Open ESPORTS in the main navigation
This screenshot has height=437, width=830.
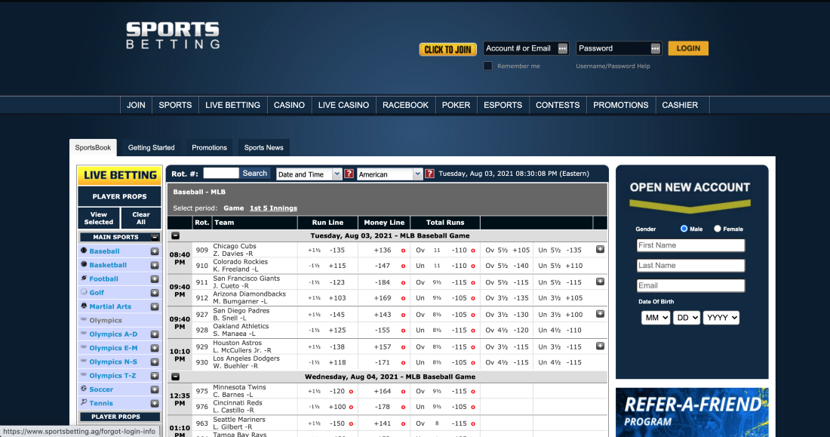pos(503,105)
